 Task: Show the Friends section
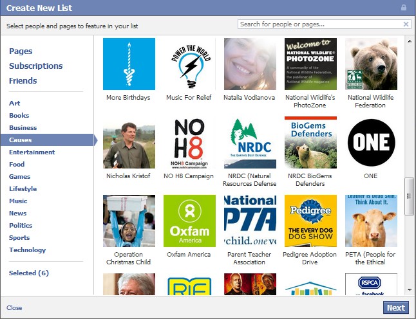coord(23,81)
